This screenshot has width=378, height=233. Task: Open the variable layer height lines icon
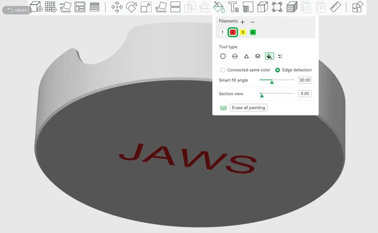[94, 7]
